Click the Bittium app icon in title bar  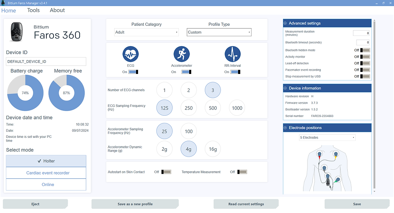3,3
